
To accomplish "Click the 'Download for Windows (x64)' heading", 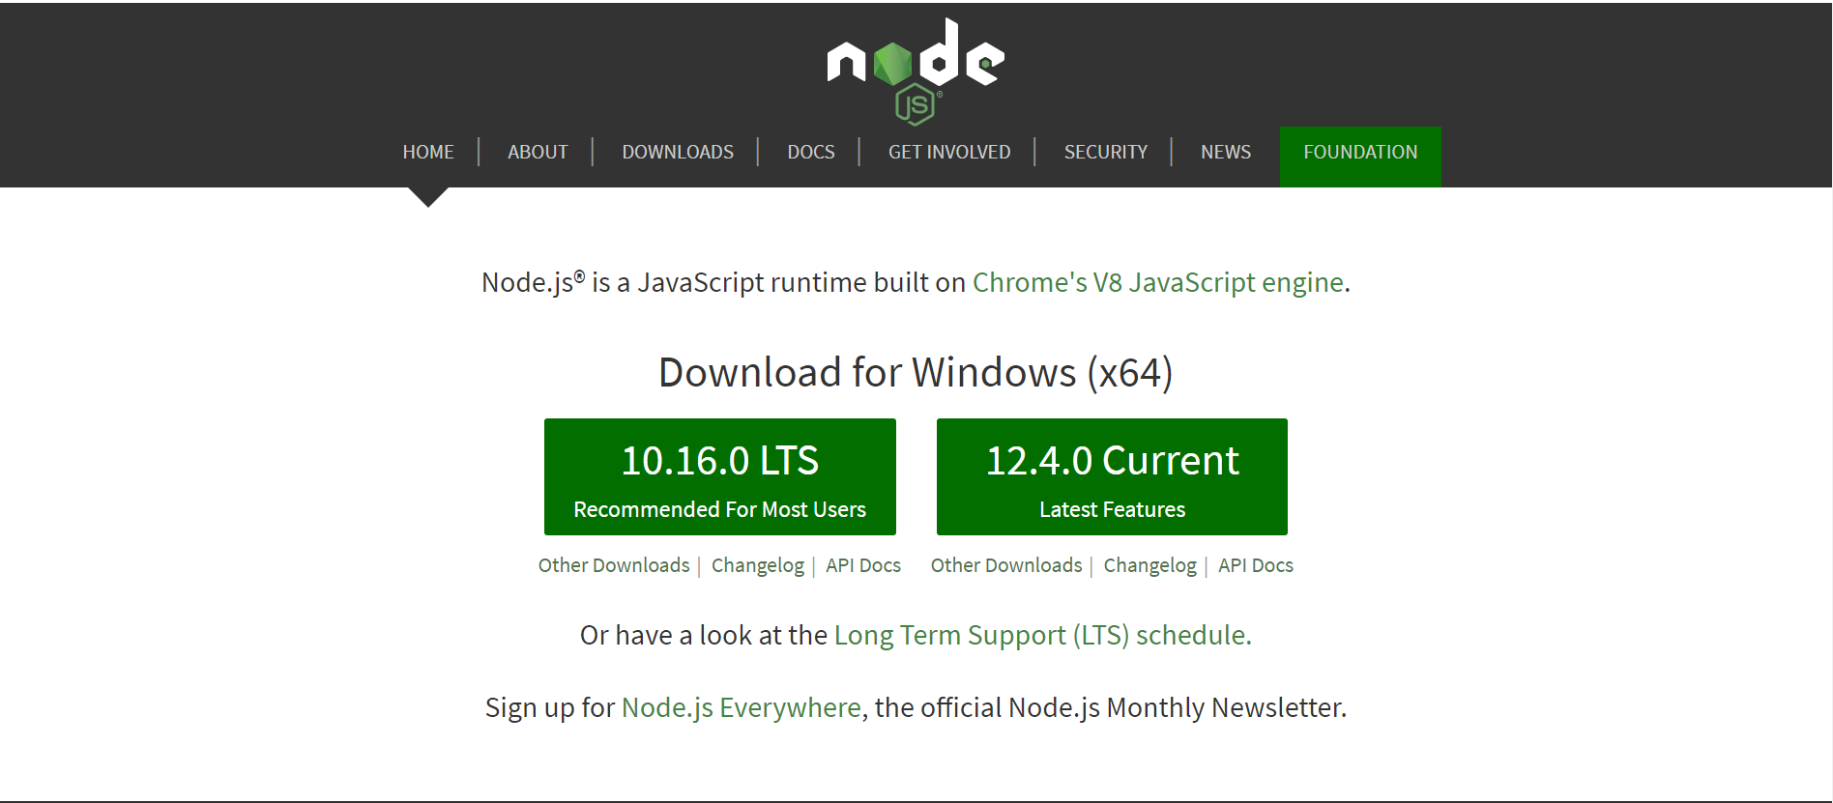I will [x=916, y=372].
